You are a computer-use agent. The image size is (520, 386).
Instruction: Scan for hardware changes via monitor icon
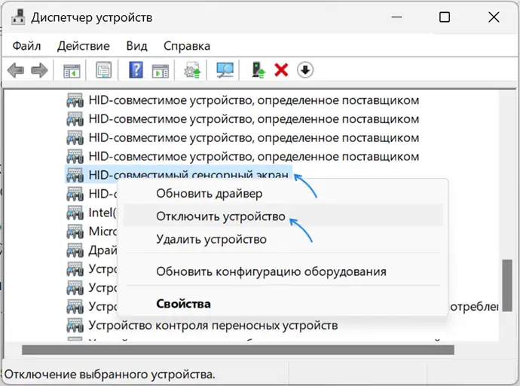(x=225, y=71)
